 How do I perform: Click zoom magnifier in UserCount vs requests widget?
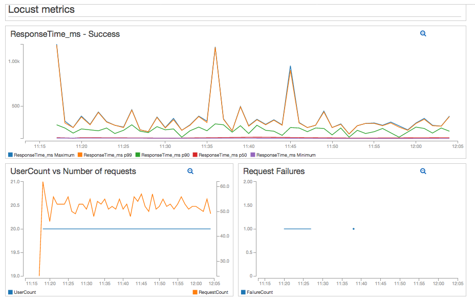190,172
